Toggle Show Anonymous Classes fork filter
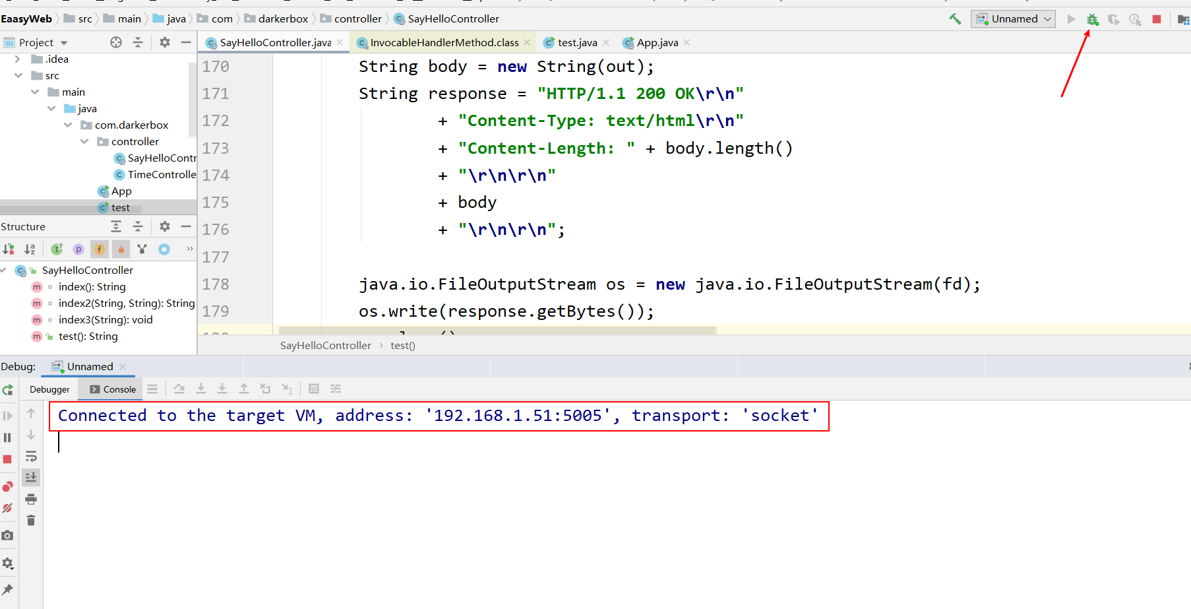This screenshot has width=1191, height=609. (142, 249)
